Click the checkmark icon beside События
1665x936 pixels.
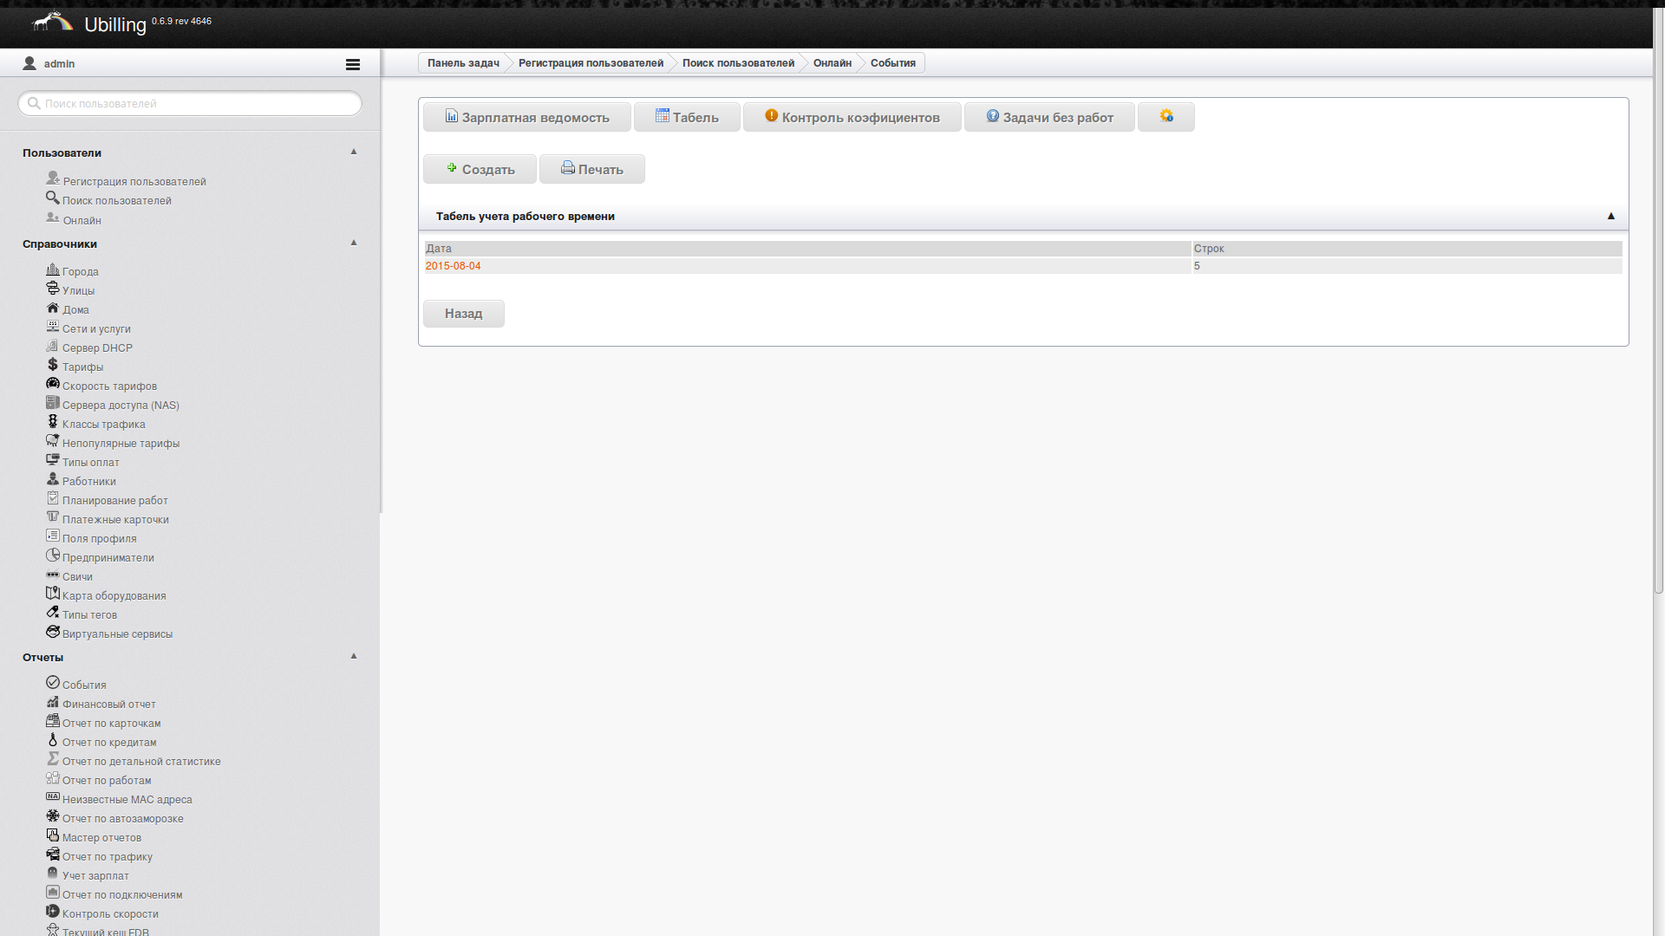coord(53,683)
